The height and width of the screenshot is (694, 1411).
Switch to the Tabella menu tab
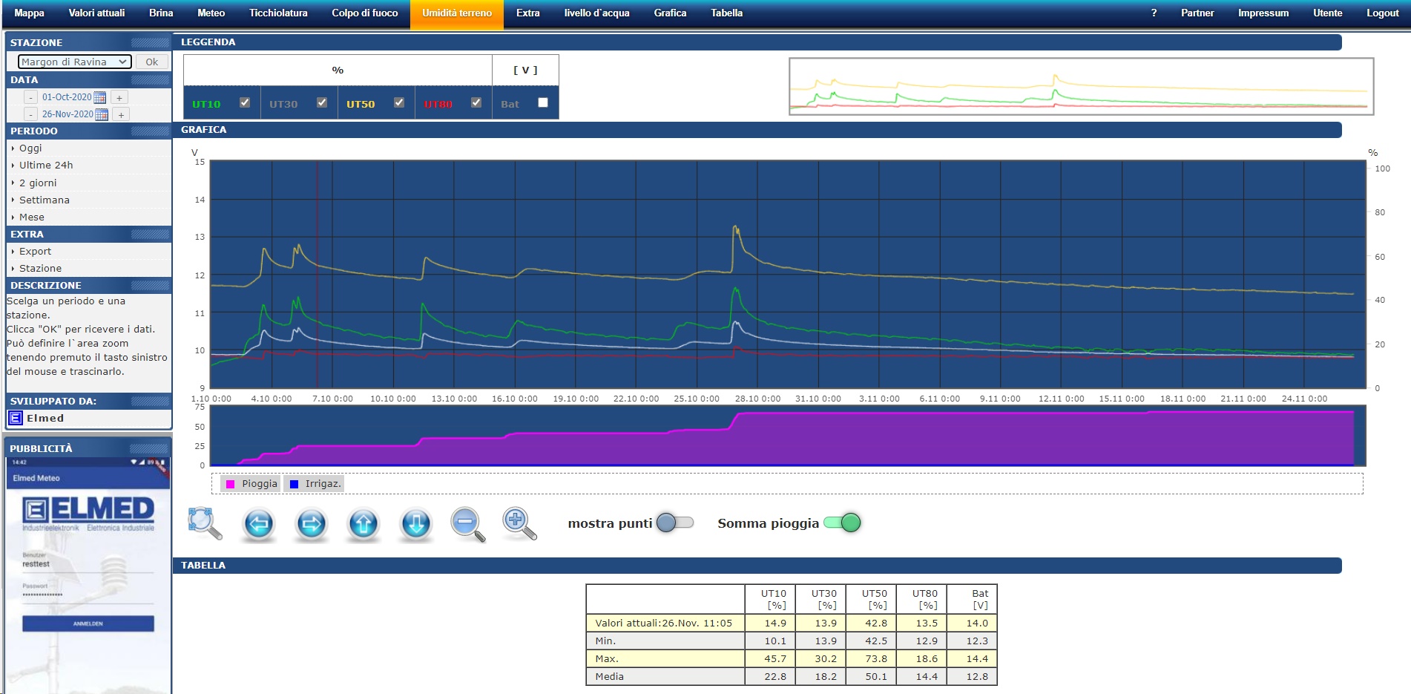click(726, 13)
